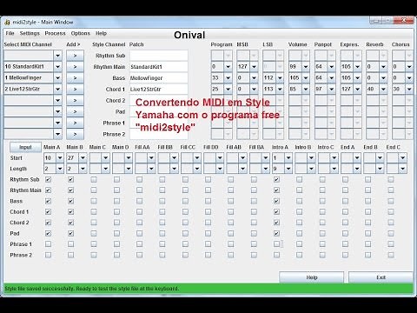This screenshot has height=313, width=417.
Task: Check Pad for End C
Action: (391, 233)
